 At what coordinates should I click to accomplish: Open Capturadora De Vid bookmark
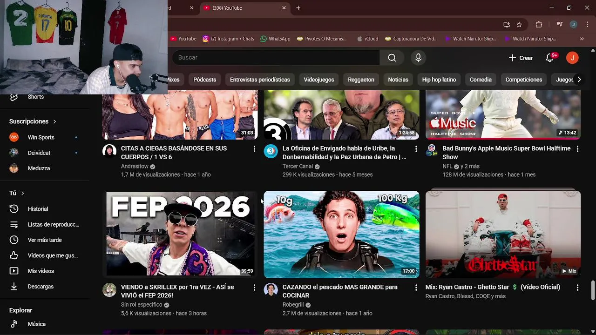tap(411, 39)
